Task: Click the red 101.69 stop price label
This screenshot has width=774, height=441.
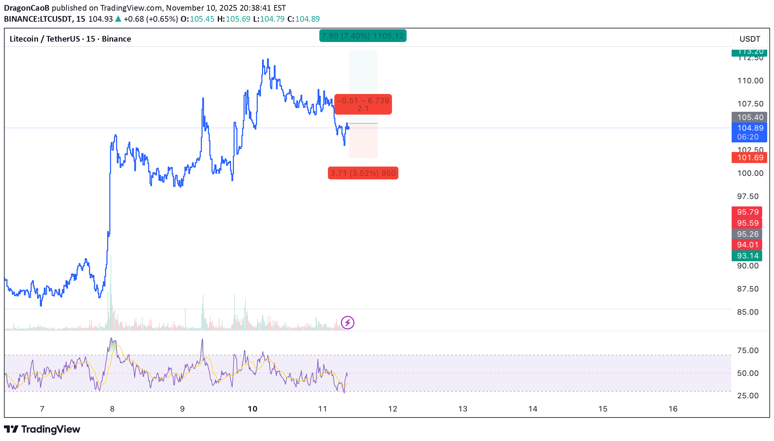Action: [x=749, y=158]
